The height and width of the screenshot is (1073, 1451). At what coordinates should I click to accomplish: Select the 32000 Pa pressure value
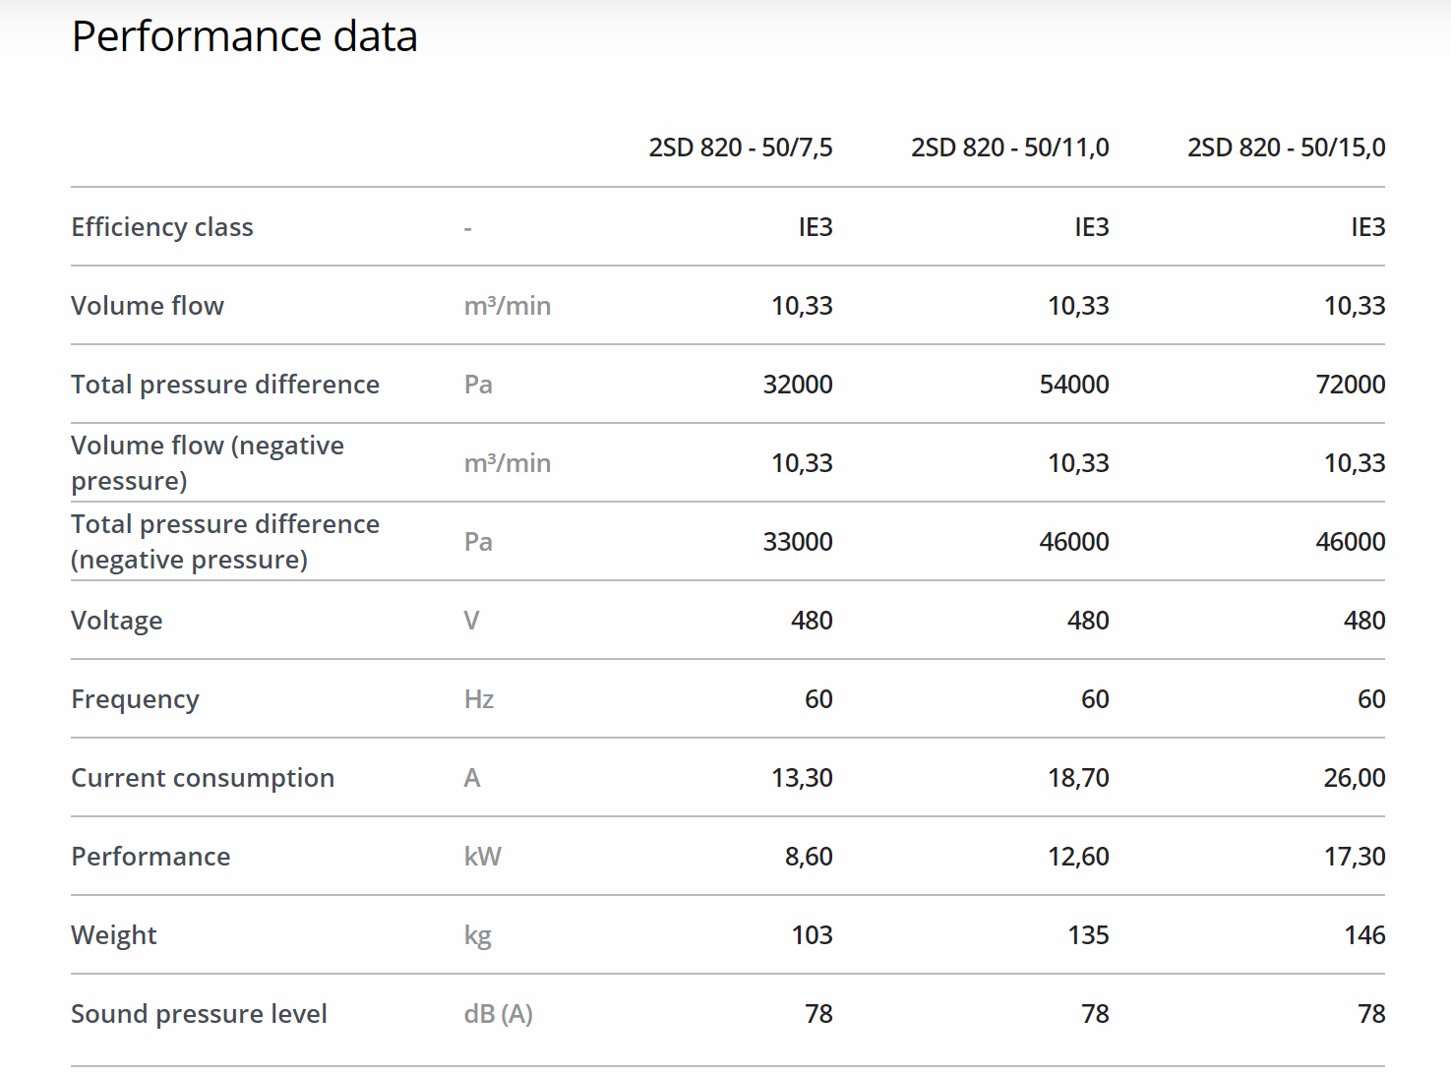(798, 385)
